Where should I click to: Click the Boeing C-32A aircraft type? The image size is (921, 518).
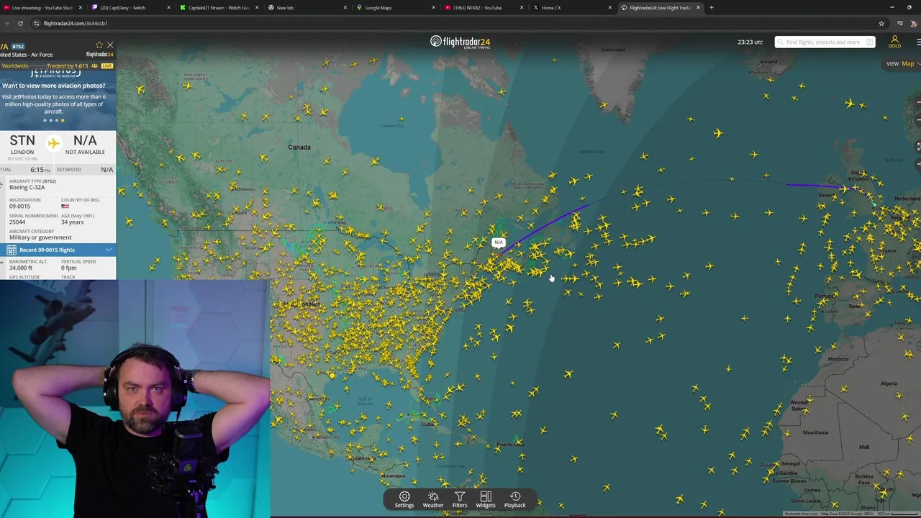click(27, 187)
